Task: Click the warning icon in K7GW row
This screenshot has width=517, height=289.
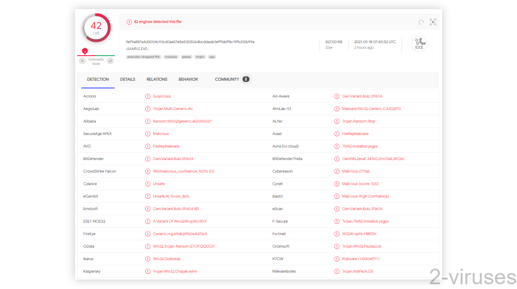Action: 337,259
